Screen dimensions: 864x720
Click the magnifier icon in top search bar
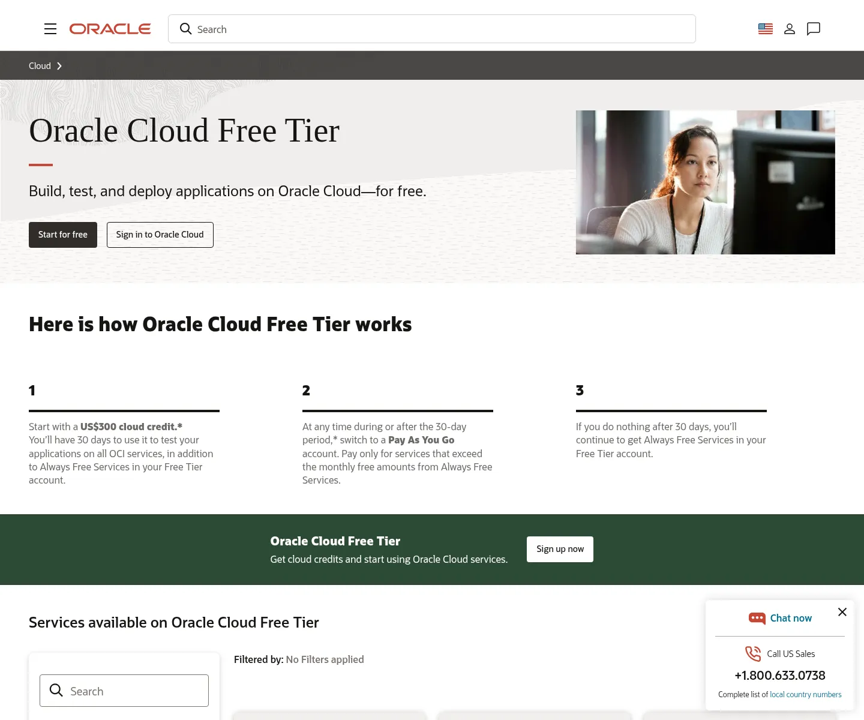[x=186, y=29]
